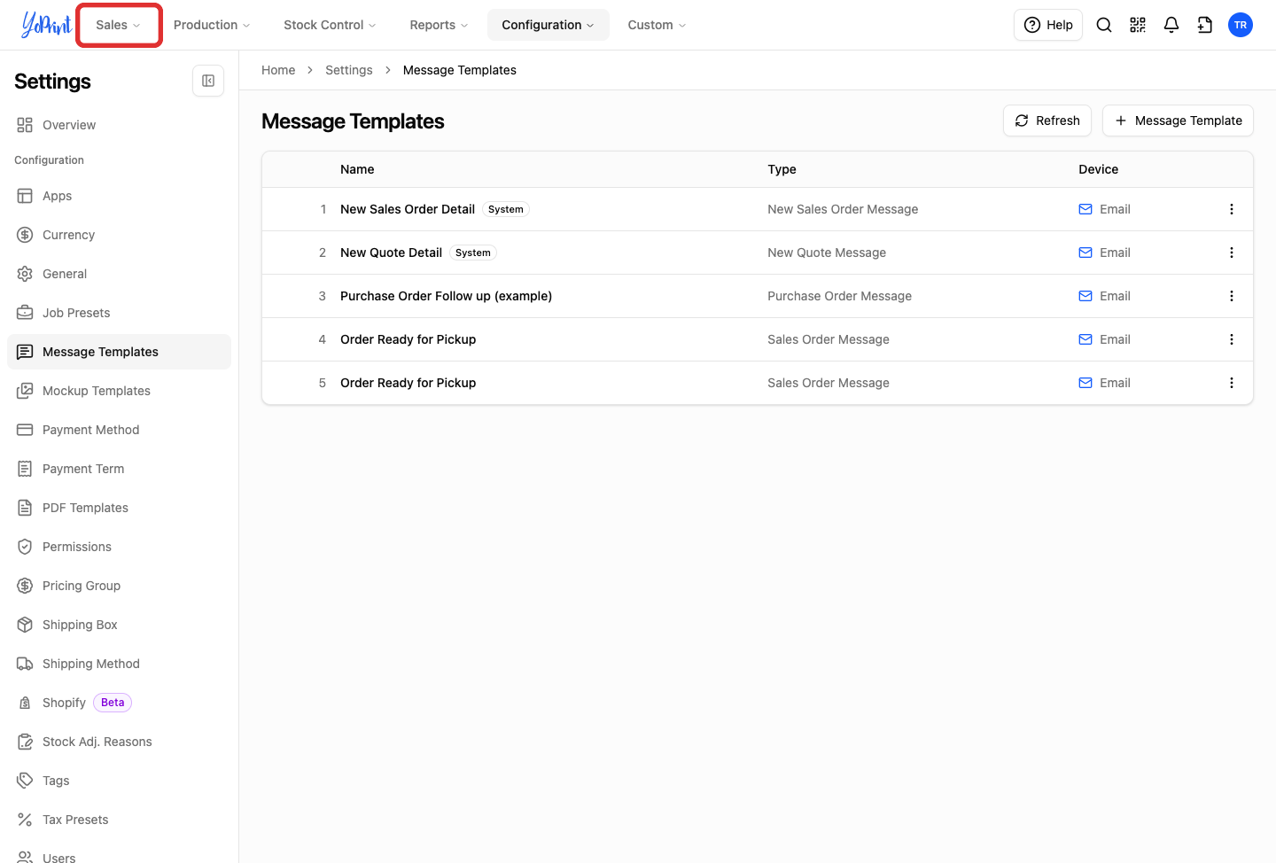This screenshot has height=863, width=1276.
Task: Open the TR user avatar menu
Action: pyautogui.click(x=1241, y=25)
